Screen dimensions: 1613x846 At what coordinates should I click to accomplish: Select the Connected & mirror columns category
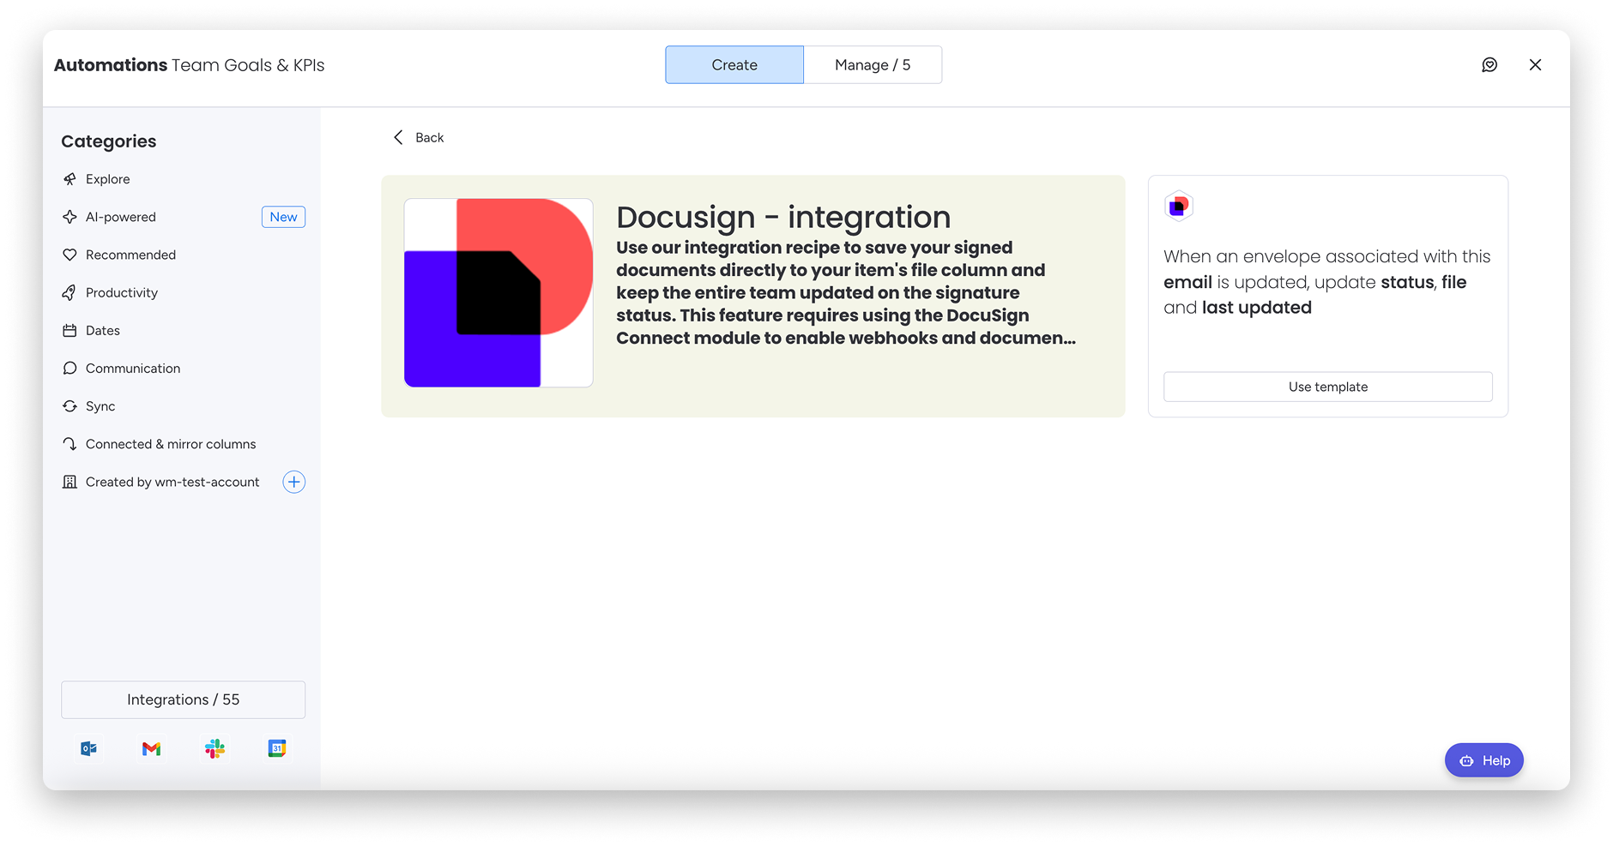(x=170, y=443)
